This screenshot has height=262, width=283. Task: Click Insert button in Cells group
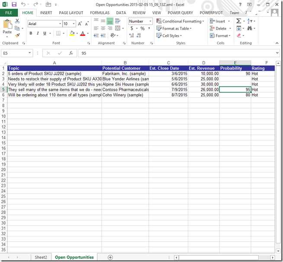pos(220,21)
